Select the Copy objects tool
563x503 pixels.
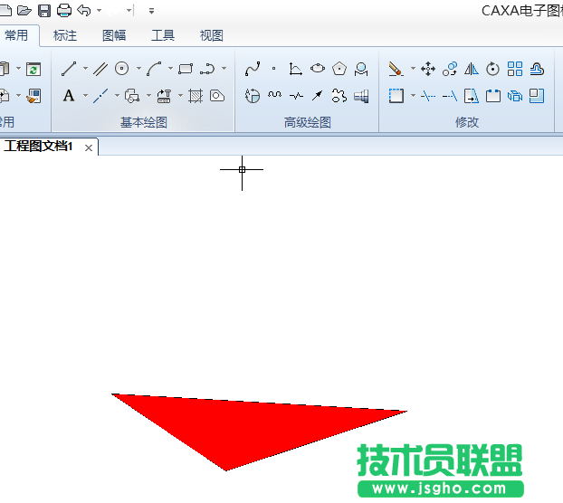tap(450, 69)
